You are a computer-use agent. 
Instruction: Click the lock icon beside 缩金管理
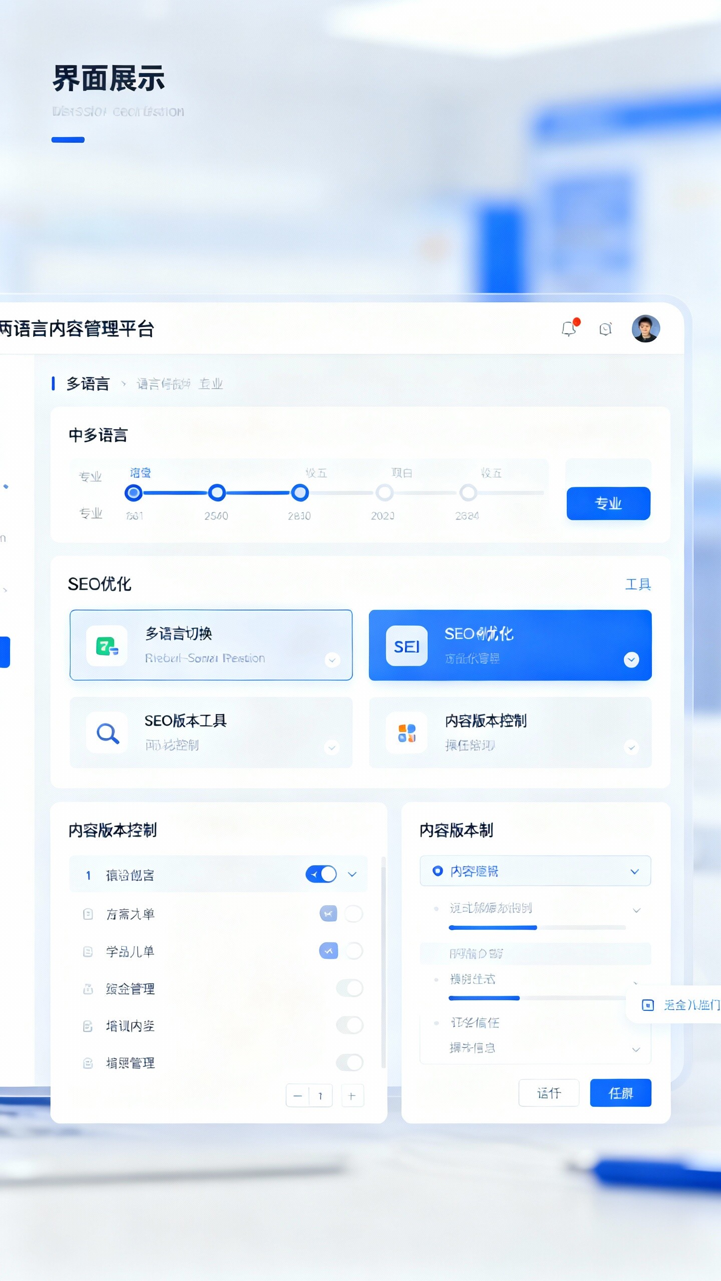coord(88,989)
